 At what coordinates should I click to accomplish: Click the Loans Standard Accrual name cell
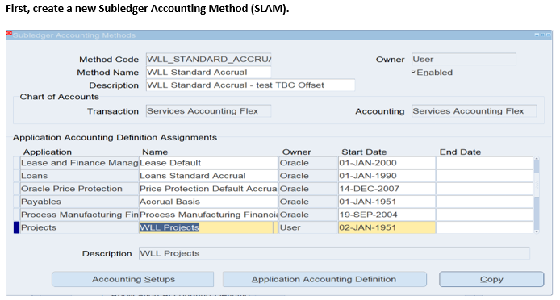(208, 176)
